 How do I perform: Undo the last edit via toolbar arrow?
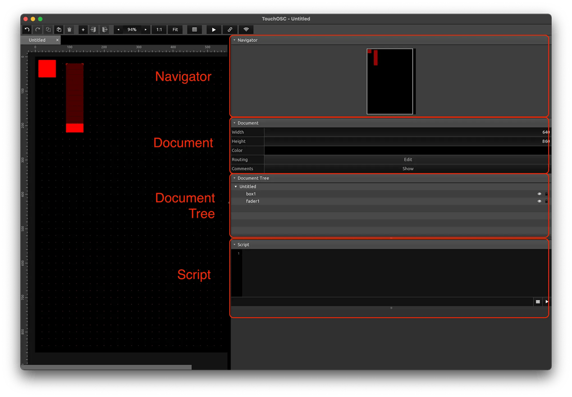coord(27,29)
